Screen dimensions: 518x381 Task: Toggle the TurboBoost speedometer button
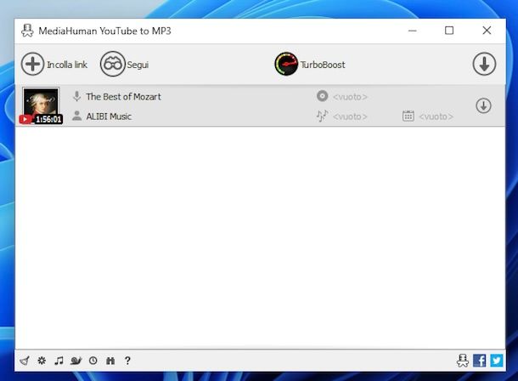(x=286, y=64)
